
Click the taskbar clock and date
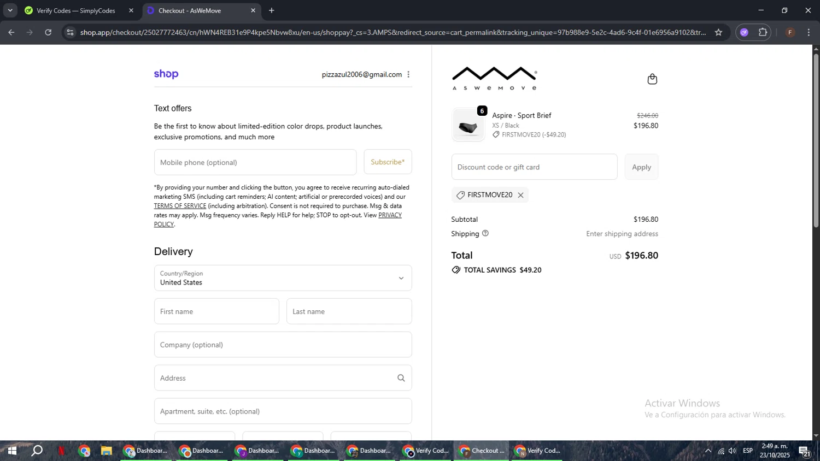click(x=775, y=451)
